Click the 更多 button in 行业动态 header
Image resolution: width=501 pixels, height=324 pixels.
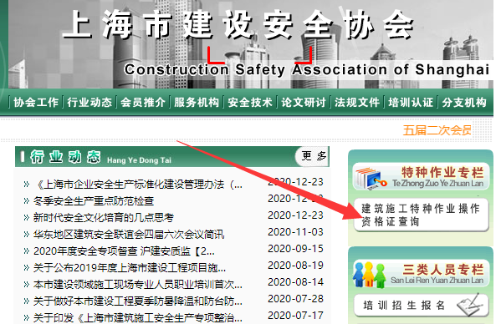313,156
